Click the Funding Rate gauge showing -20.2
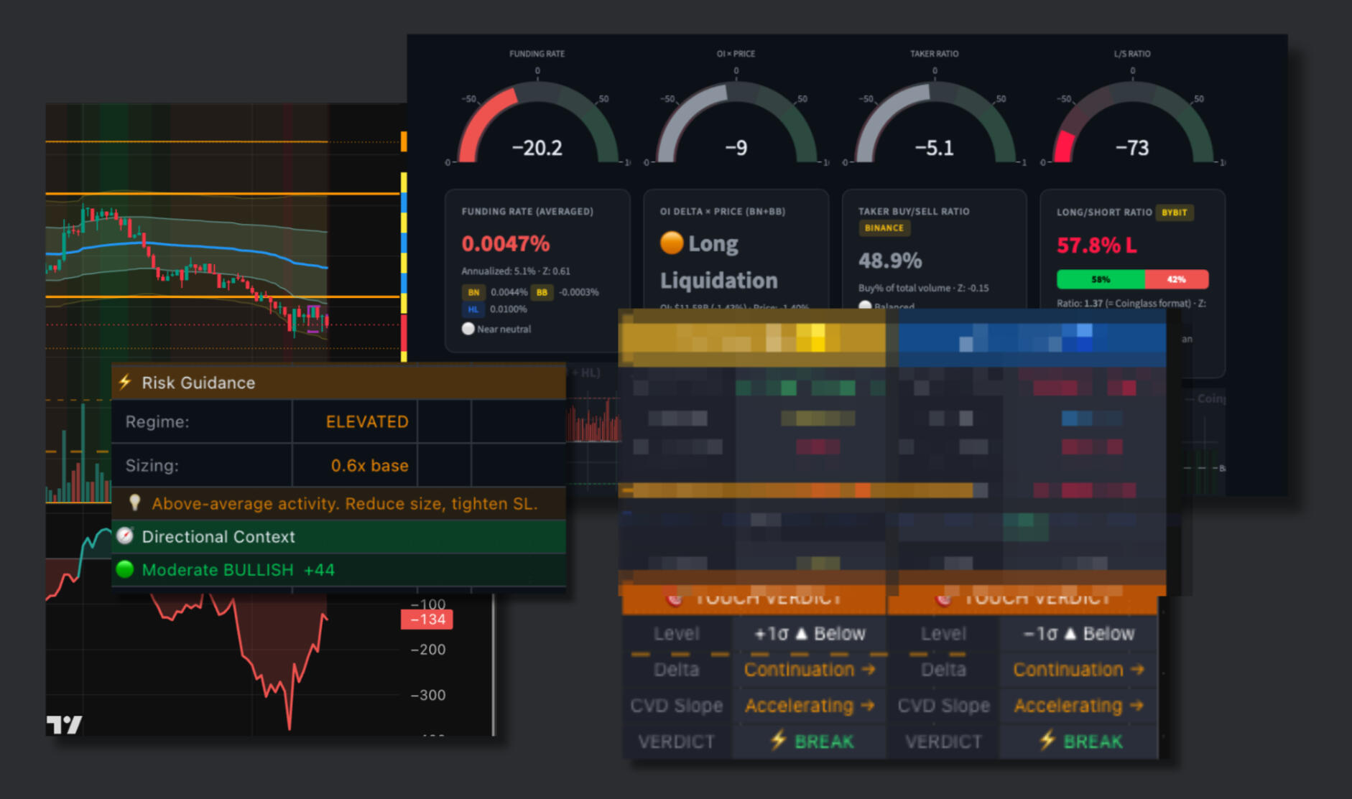 (x=537, y=122)
